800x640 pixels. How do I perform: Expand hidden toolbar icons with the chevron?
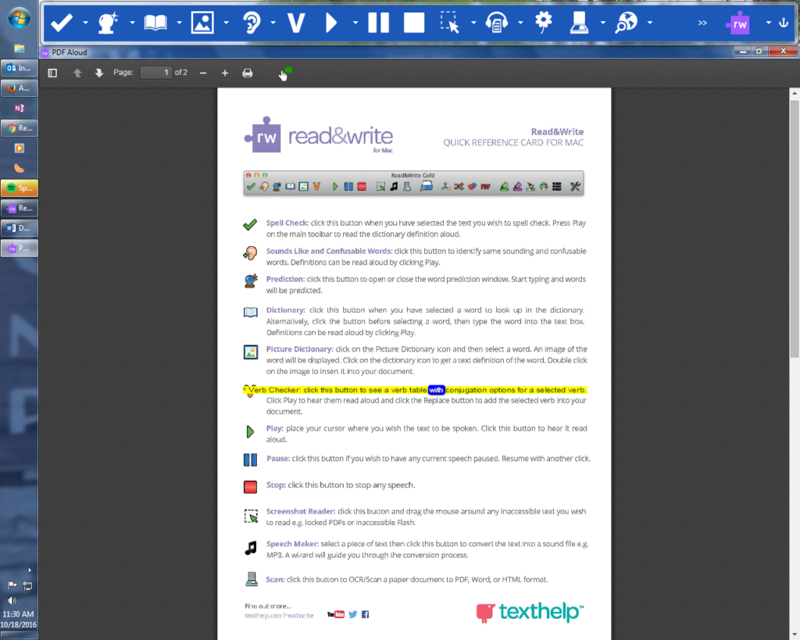pos(702,22)
